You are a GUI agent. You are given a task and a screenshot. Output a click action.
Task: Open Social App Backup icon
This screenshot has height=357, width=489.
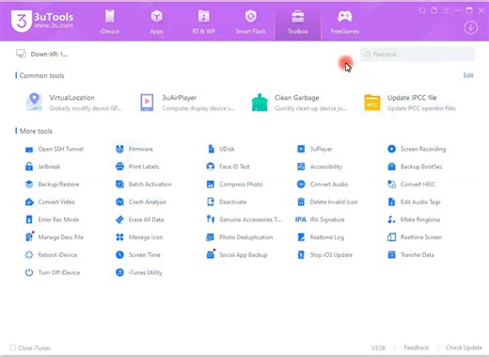211,254
